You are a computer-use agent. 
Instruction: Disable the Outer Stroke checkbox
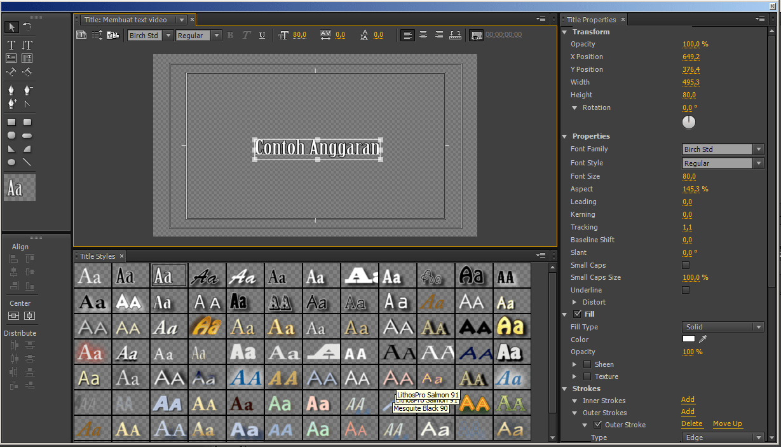[597, 425]
